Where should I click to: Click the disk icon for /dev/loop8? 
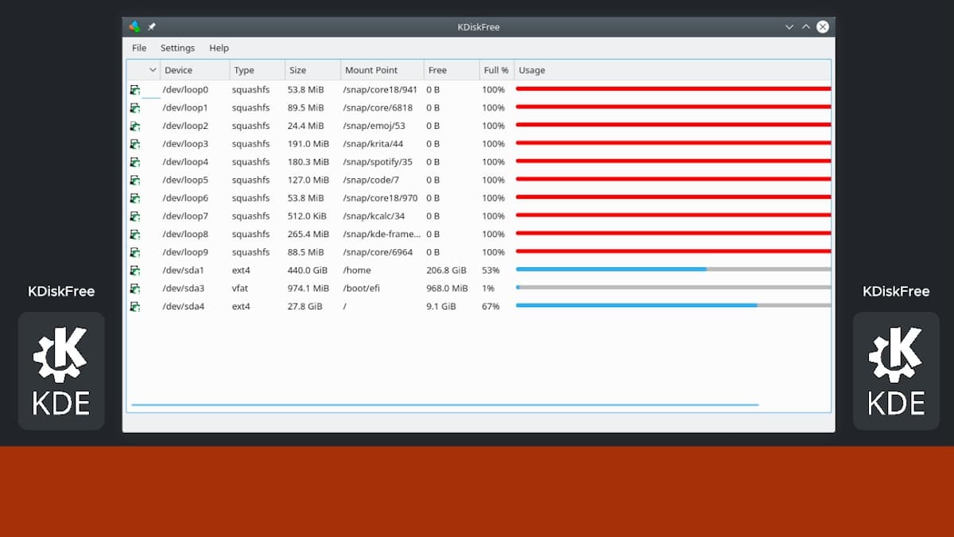135,235
